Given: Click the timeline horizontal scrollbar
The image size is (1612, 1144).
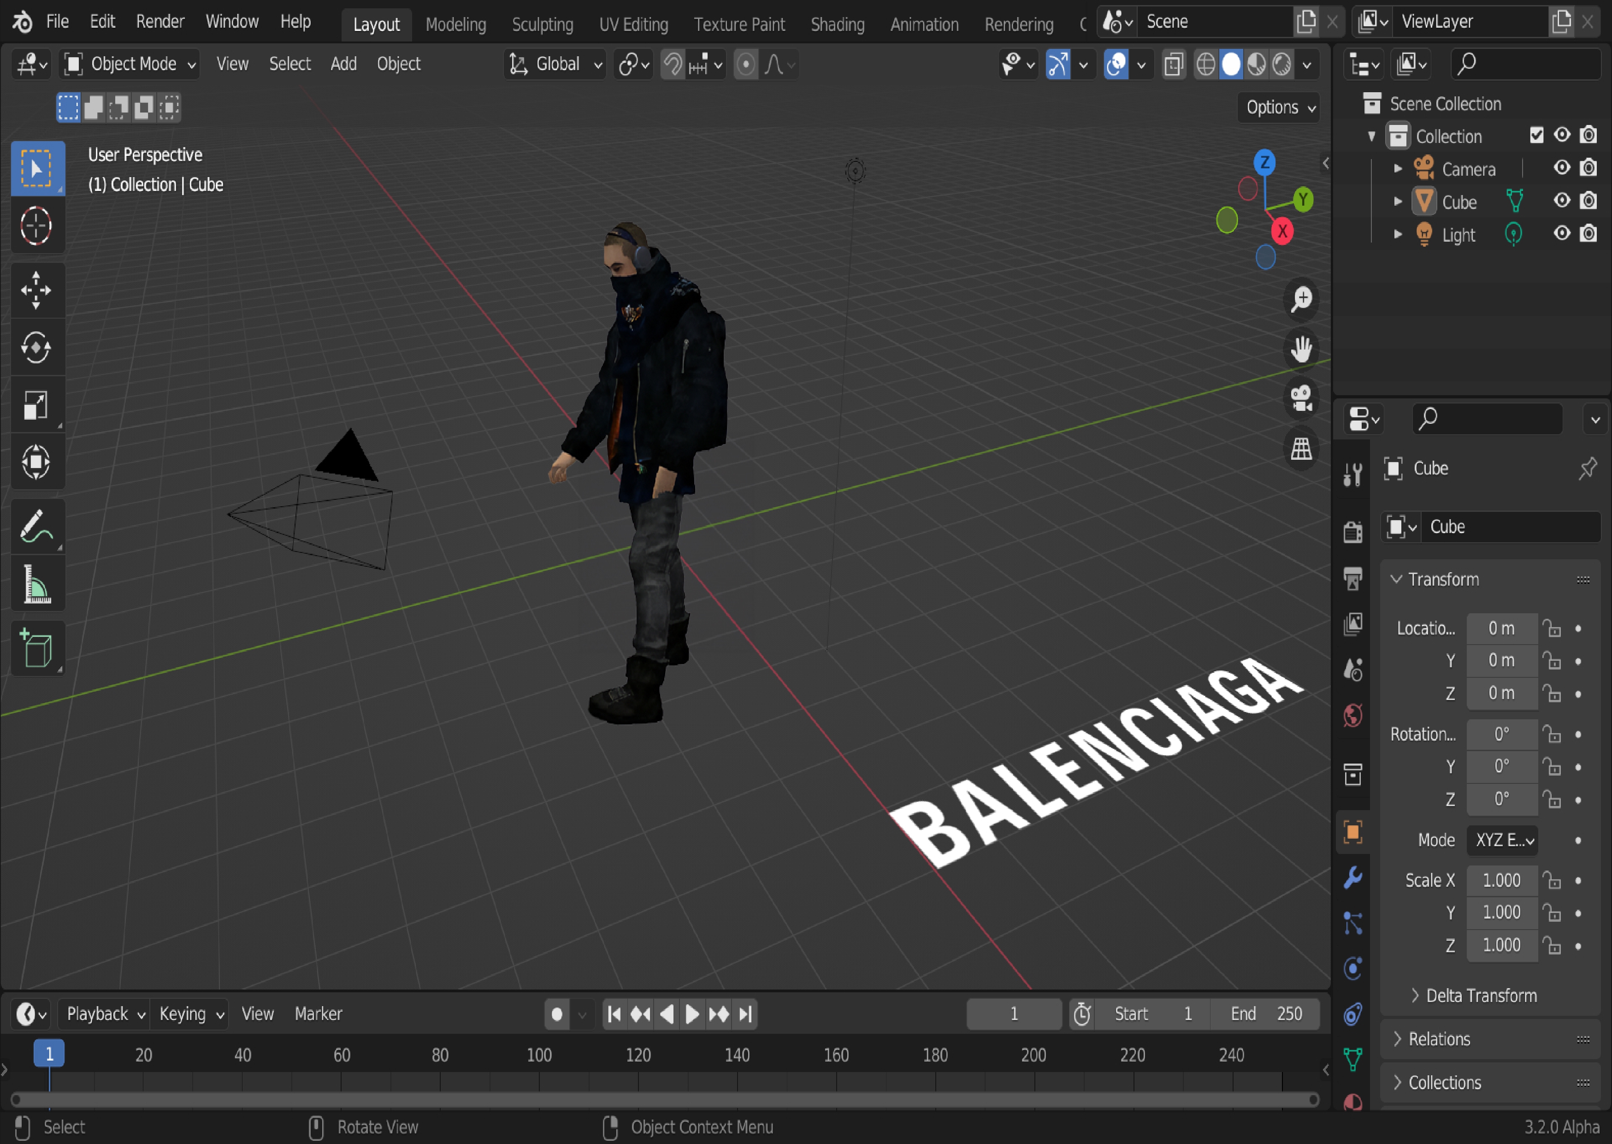Looking at the screenshot, I should 664,1100.
